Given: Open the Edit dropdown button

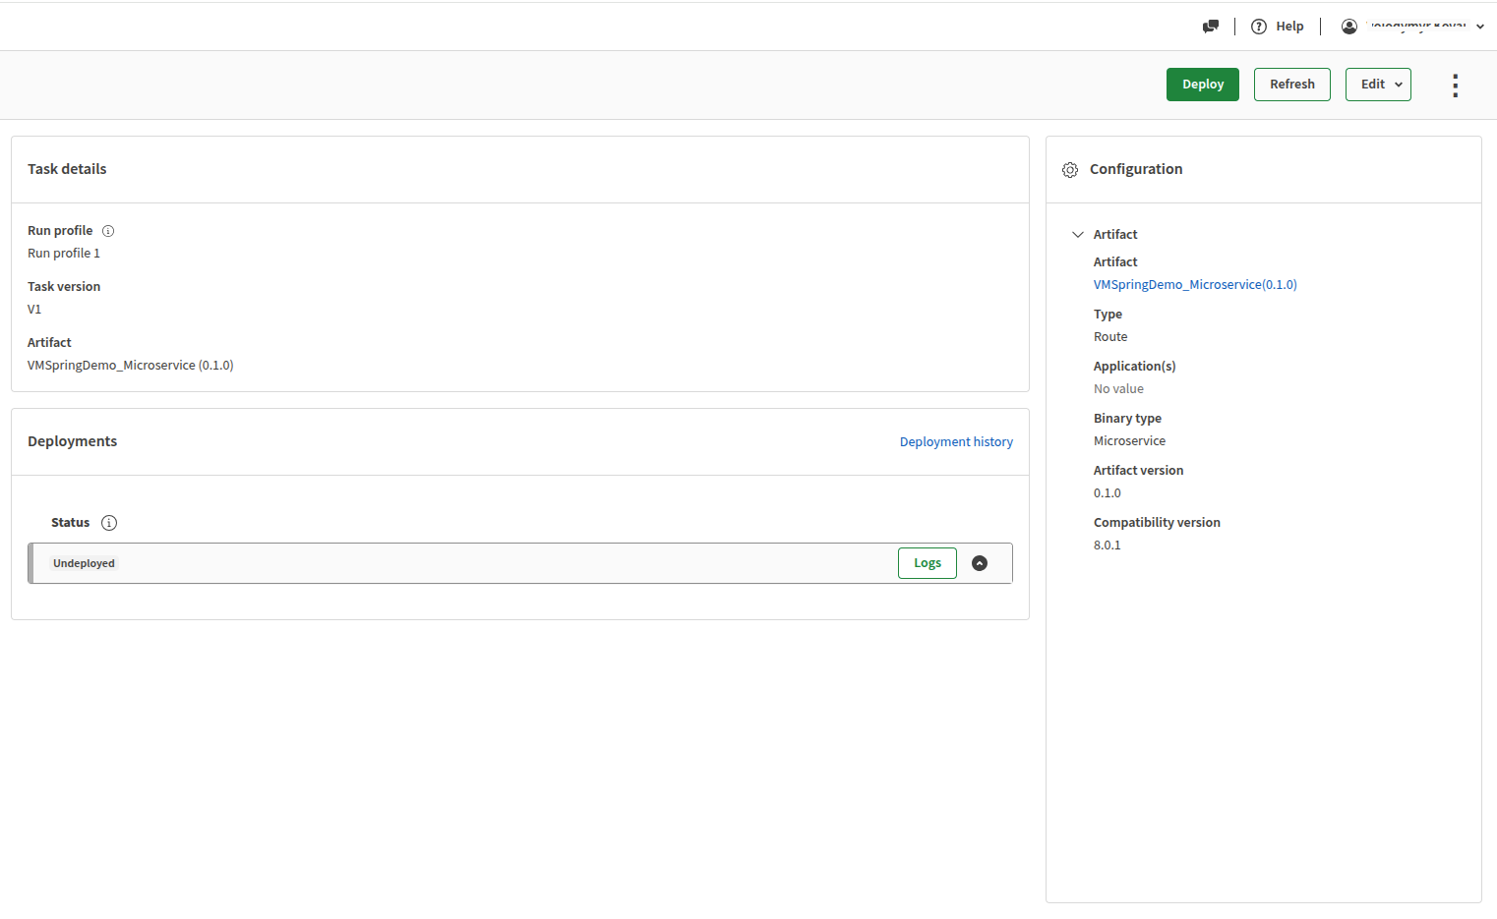Looking at the screenshot, I should coord(1378,85).
